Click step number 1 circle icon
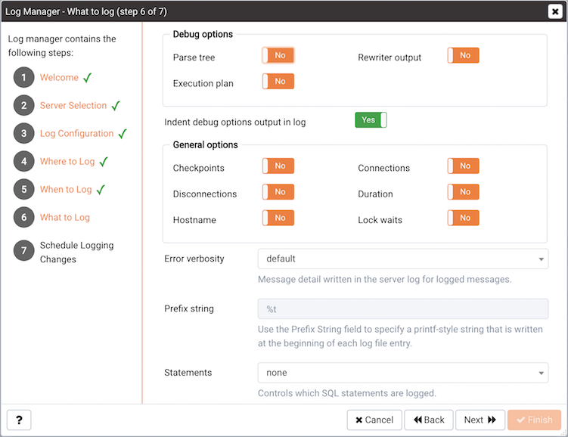The width and height of the screenshot is (568, 437). tap(24, 77)
